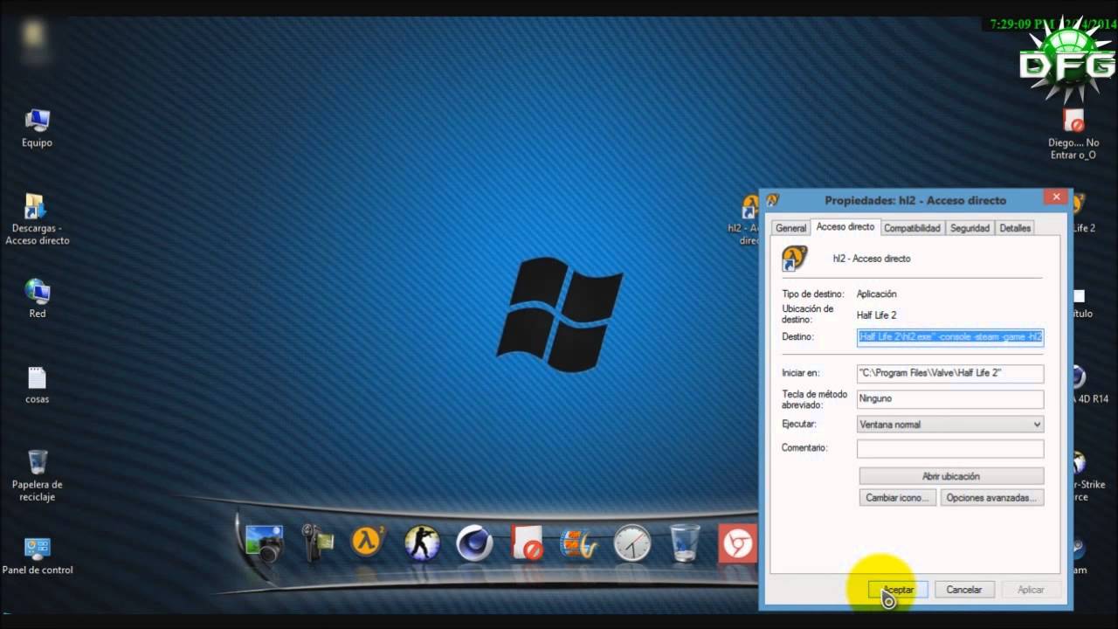Switch to the Detalles tab
The image size is (1118, 629).
pyautogui.click(x=1015, y=228)
